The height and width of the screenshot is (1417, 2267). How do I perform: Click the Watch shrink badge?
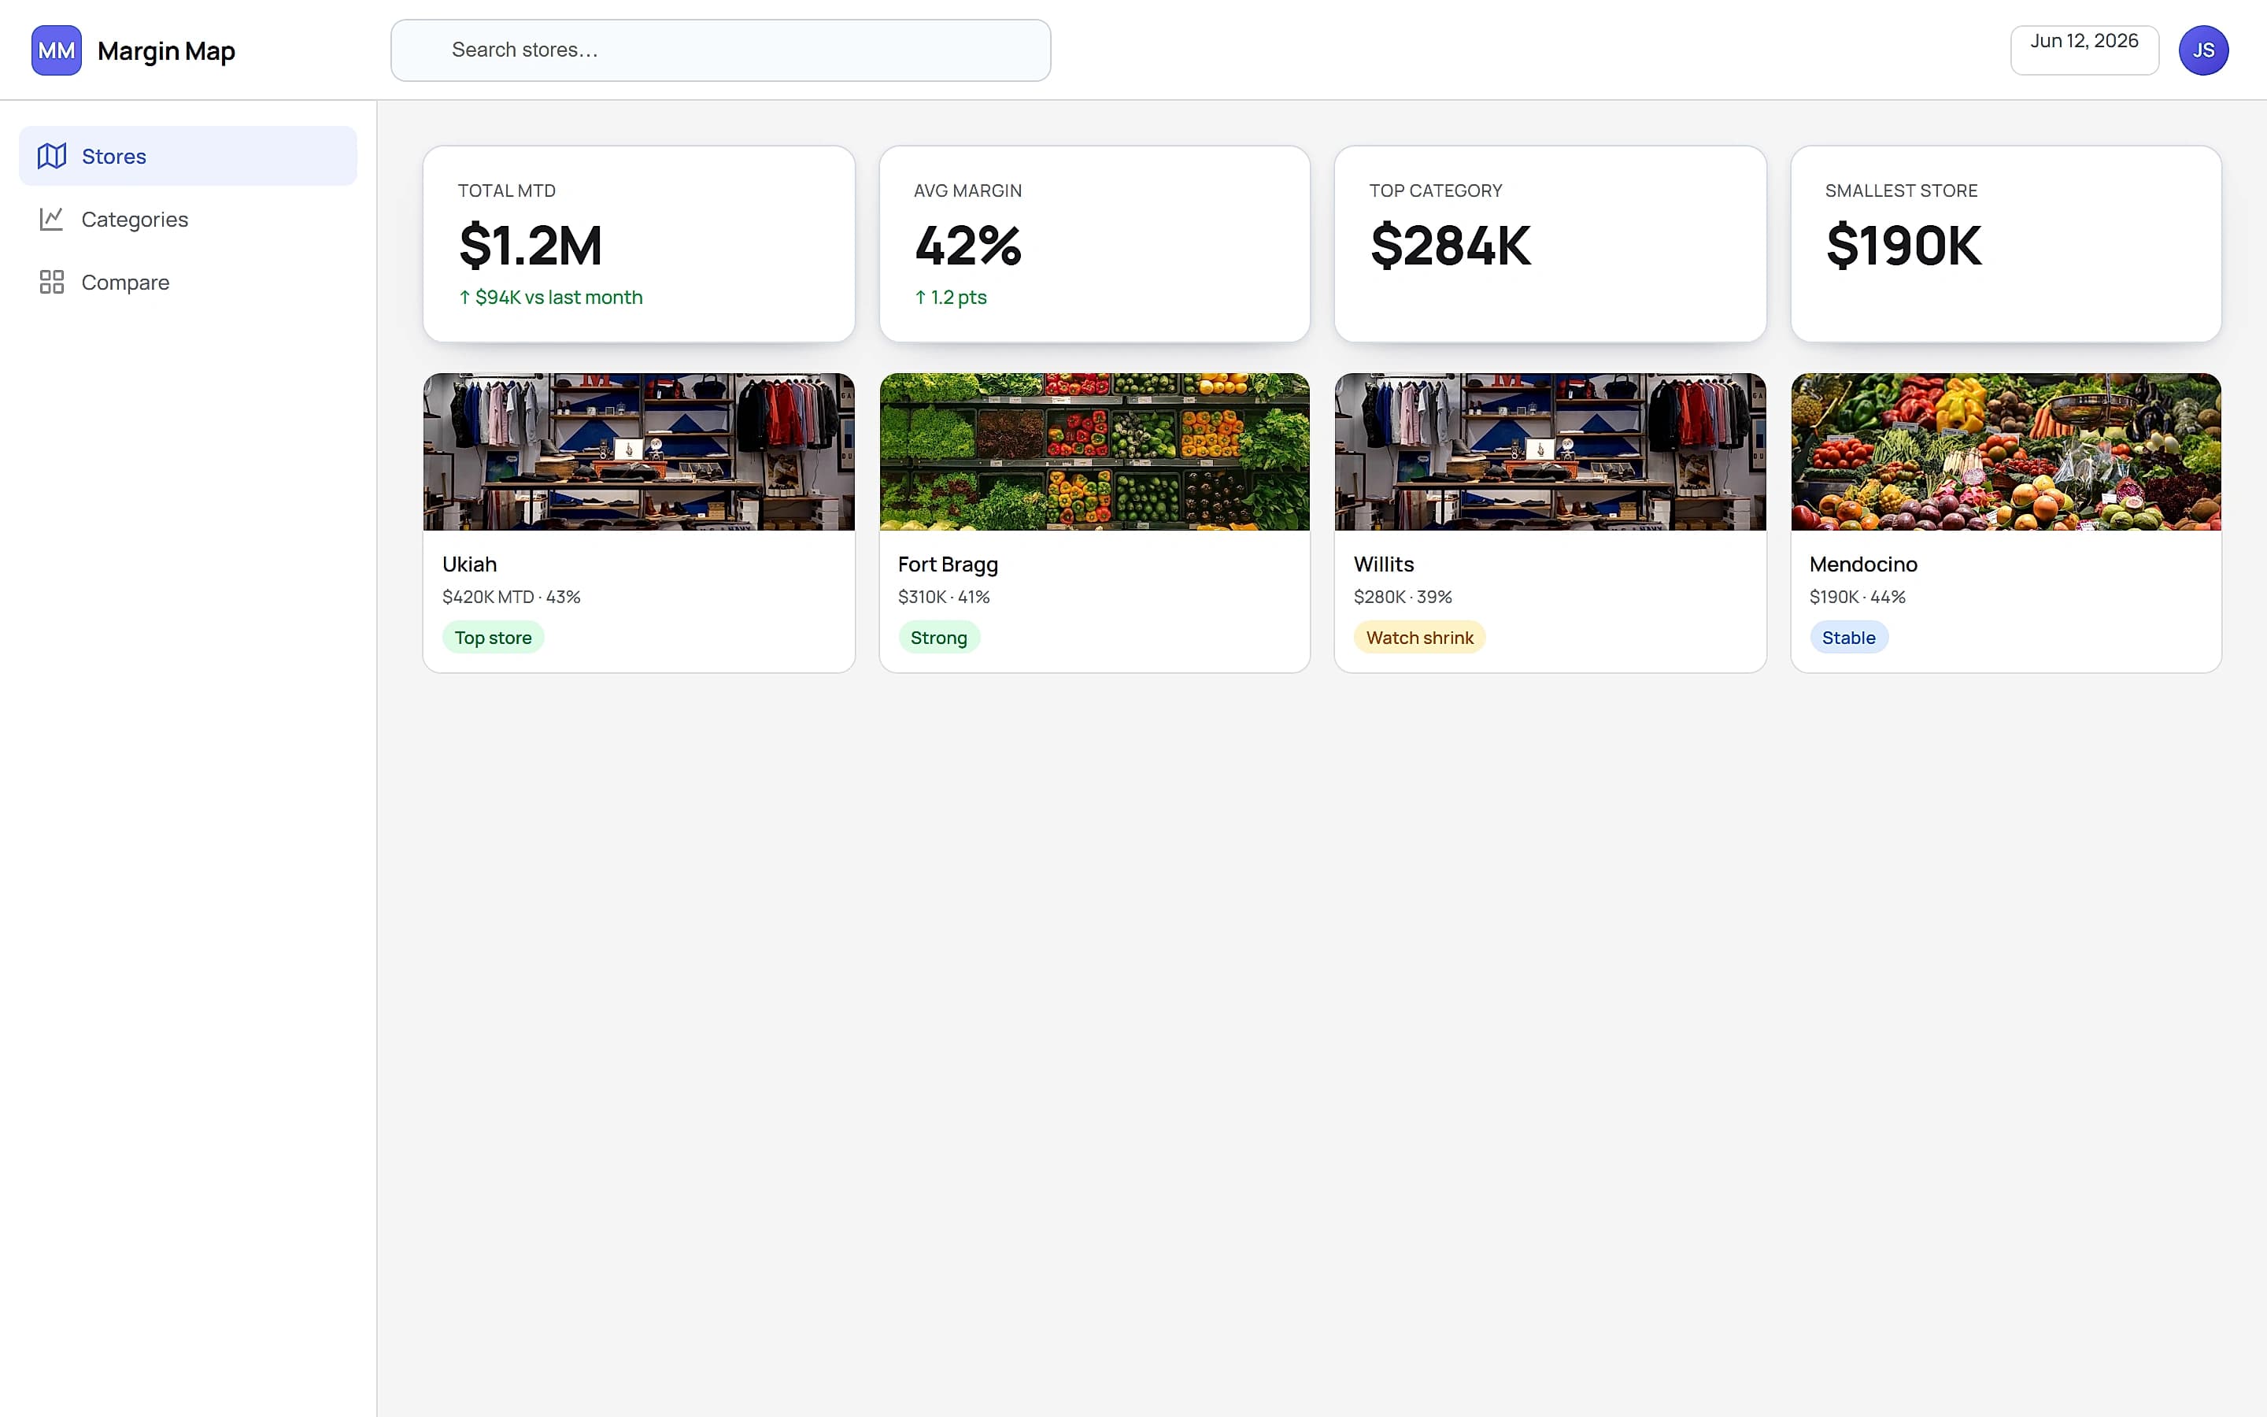(1419, 638)
